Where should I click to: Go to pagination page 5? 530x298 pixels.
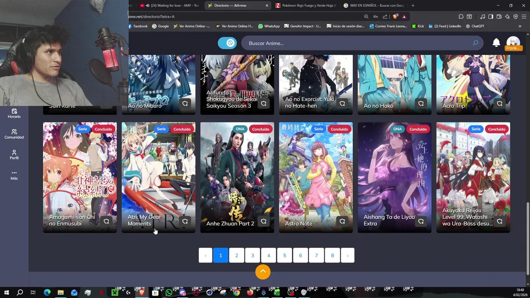point(284,255)
